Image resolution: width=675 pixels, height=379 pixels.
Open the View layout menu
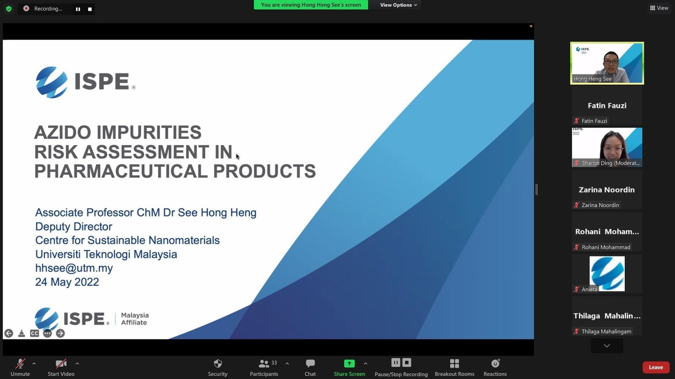[x=659, y=8]
